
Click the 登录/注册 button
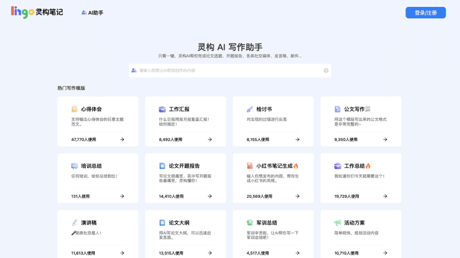(425, 13)
